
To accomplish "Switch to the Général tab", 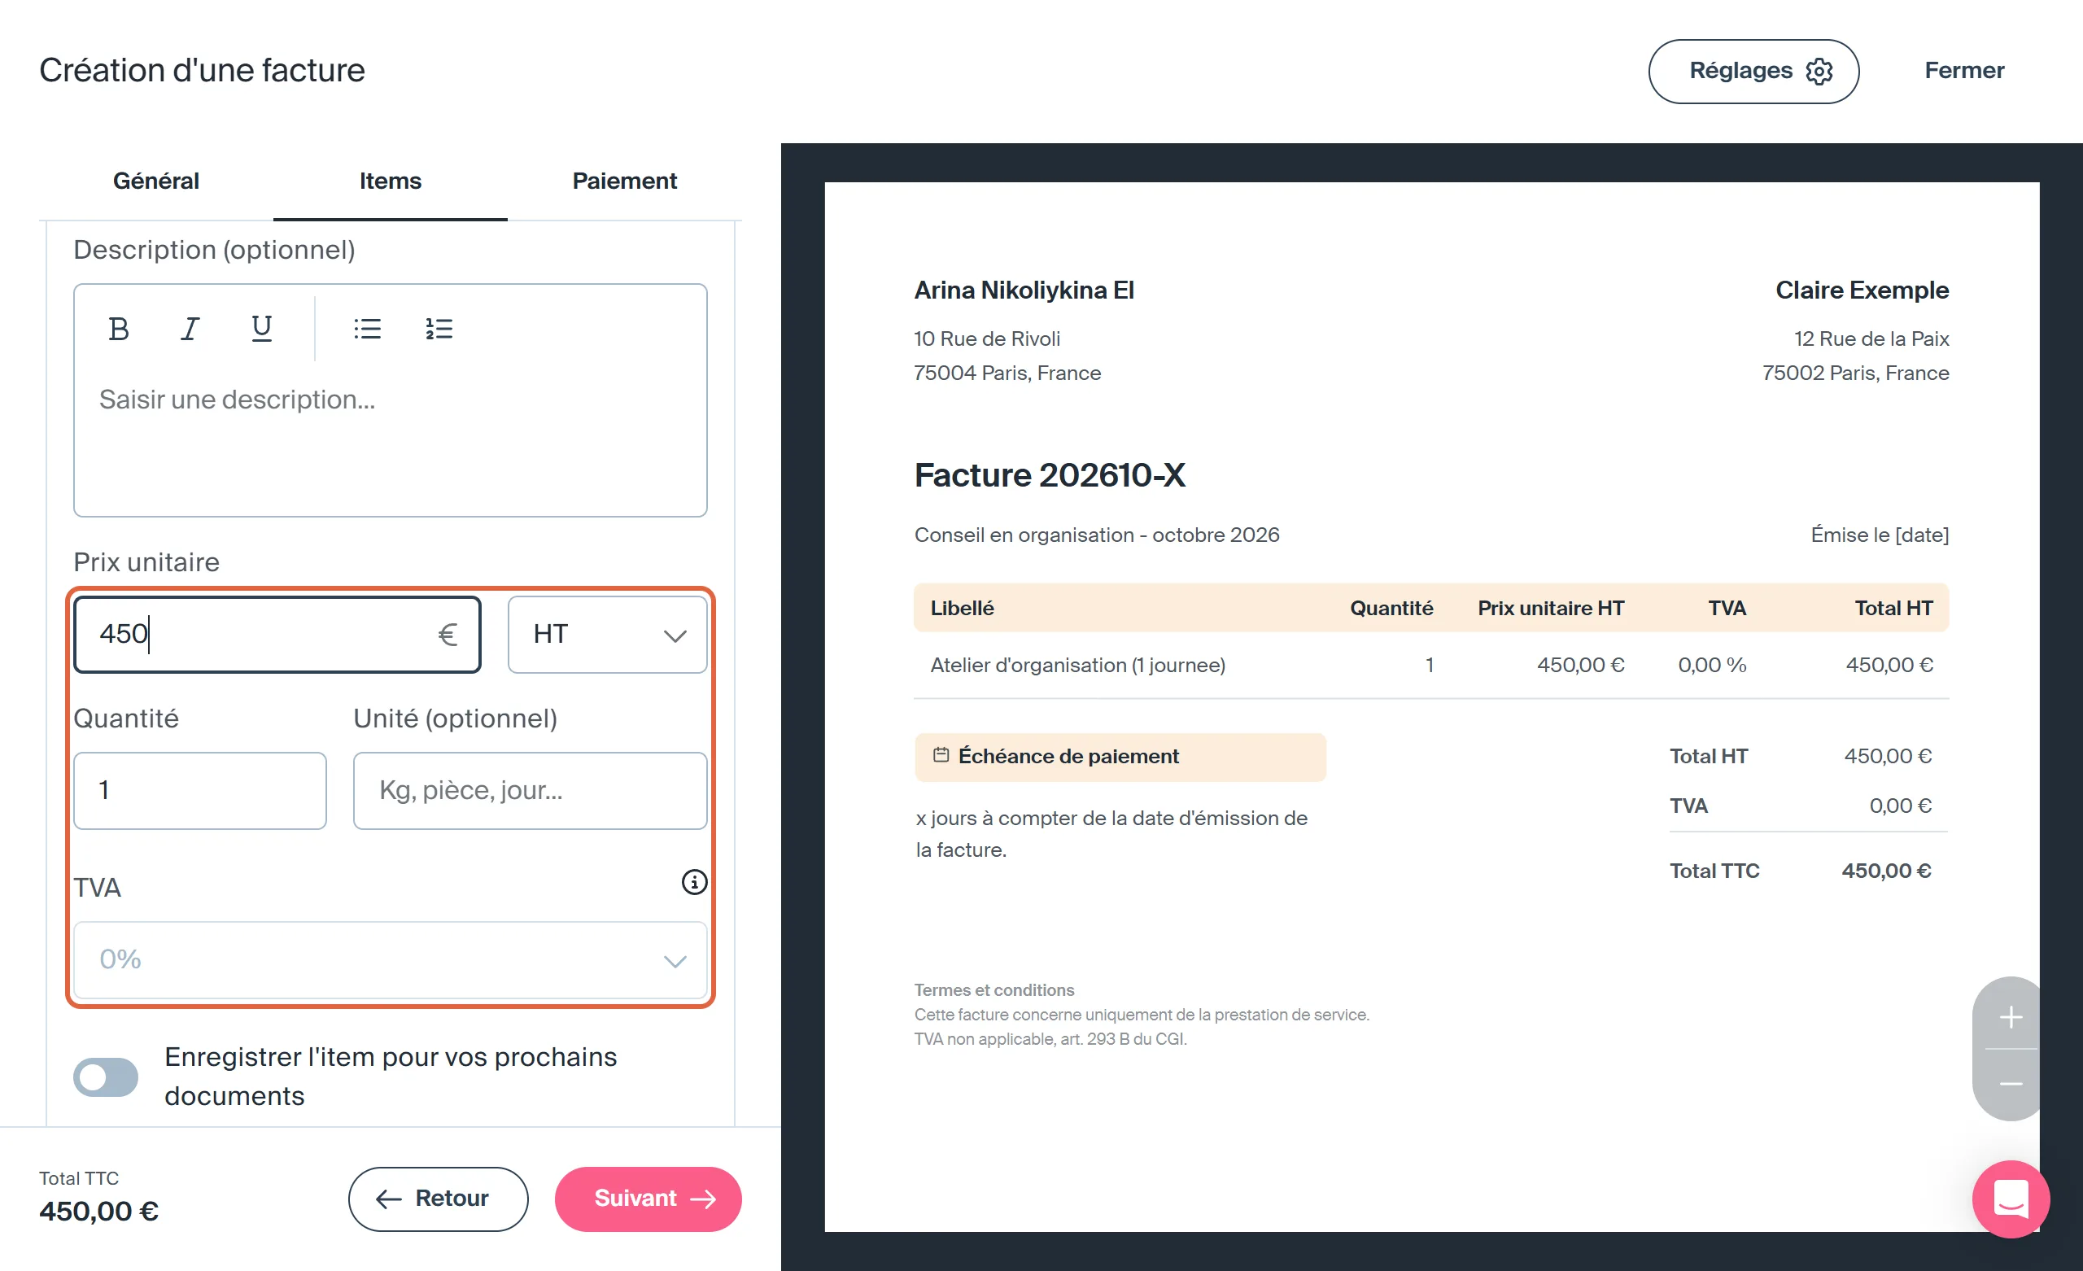I will pos(156,181).
